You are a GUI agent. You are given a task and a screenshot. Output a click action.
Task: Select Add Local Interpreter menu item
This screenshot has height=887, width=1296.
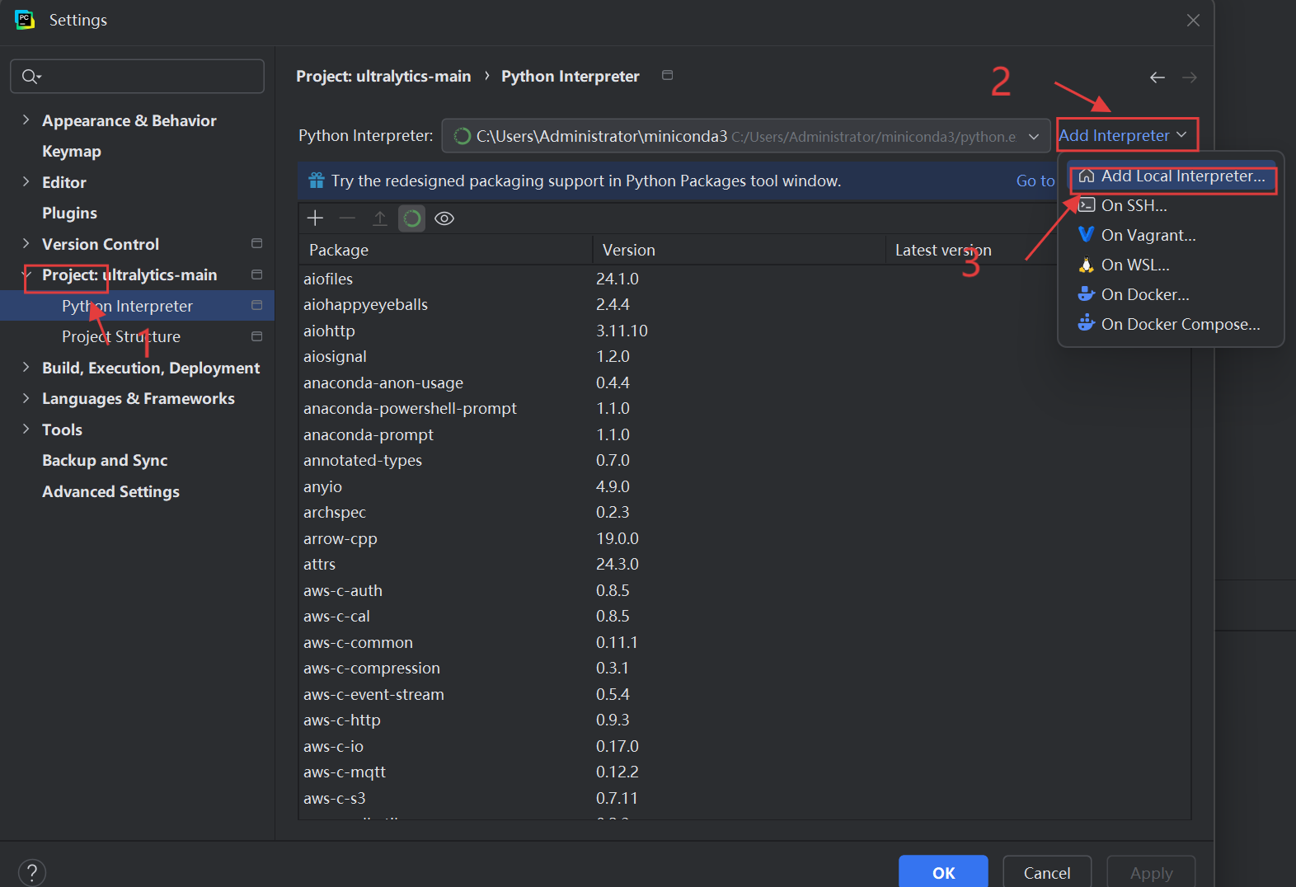tap(1171, 176)
